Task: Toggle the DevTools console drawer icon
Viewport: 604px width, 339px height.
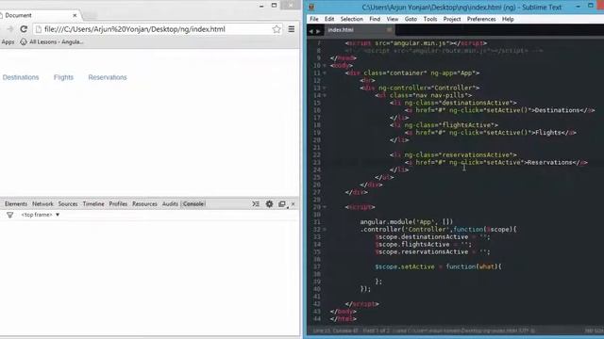Action: (256, 204)
